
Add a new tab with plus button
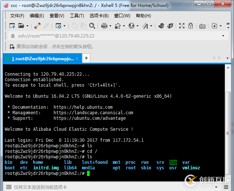86,58
